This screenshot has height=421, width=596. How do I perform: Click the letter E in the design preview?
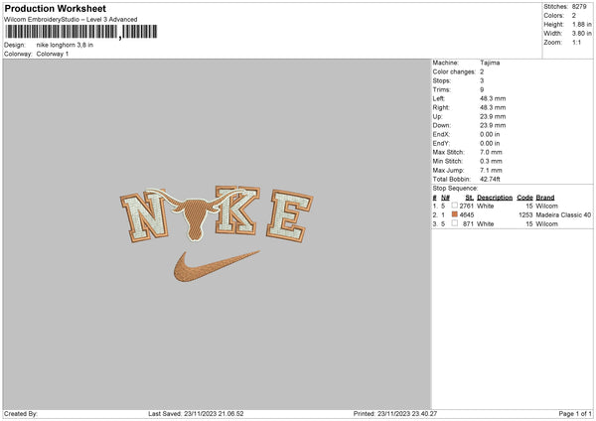[290, 215]
